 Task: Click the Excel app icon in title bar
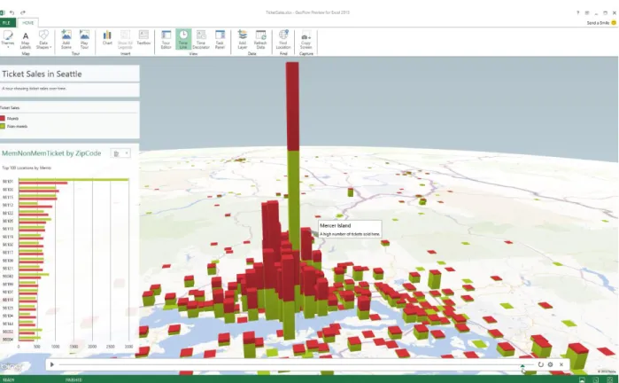point(3,12)
